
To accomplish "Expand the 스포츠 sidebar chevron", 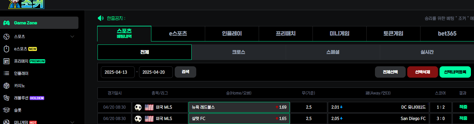I will (x=72, y=37).
